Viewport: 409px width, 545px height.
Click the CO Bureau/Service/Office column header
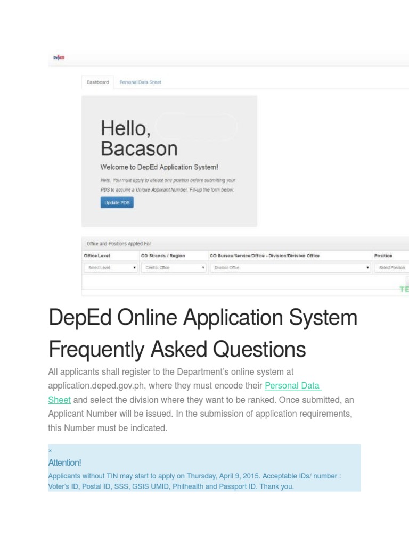click(265, 255)
